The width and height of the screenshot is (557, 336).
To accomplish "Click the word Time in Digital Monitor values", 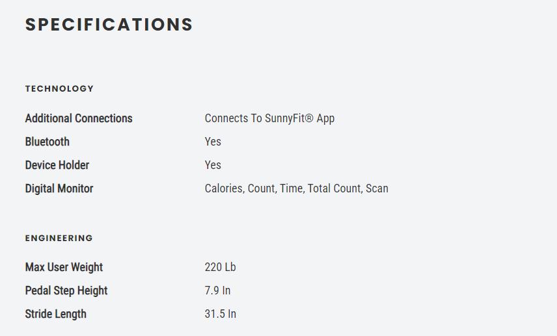I will (x=291, y=188).
